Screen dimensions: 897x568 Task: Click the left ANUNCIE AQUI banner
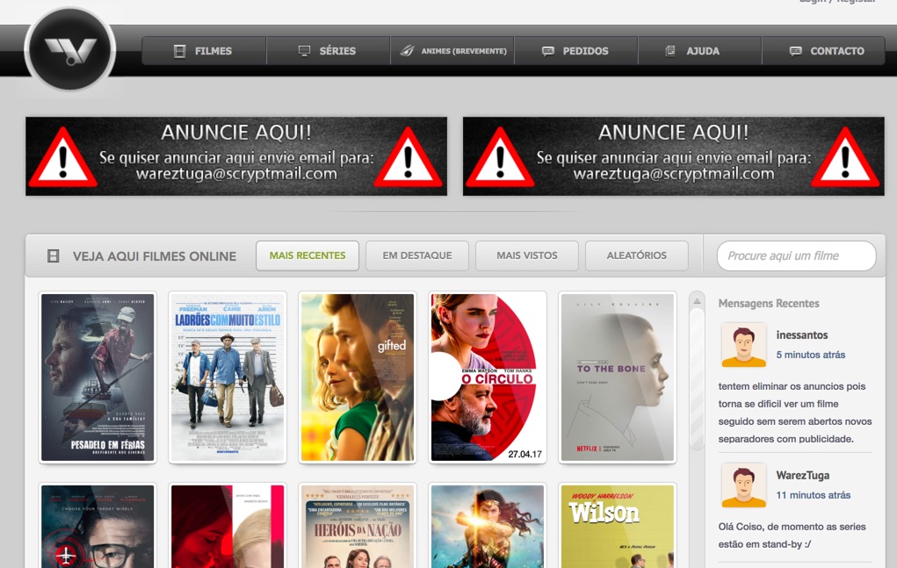pos(236,156)
